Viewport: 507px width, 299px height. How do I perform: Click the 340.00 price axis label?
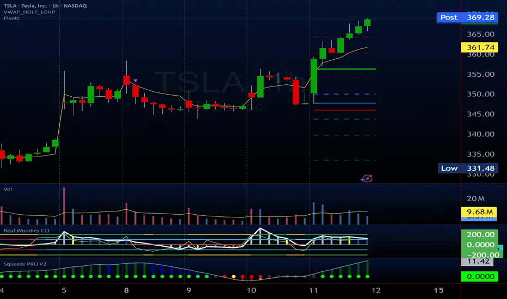(x=480, y=134)
